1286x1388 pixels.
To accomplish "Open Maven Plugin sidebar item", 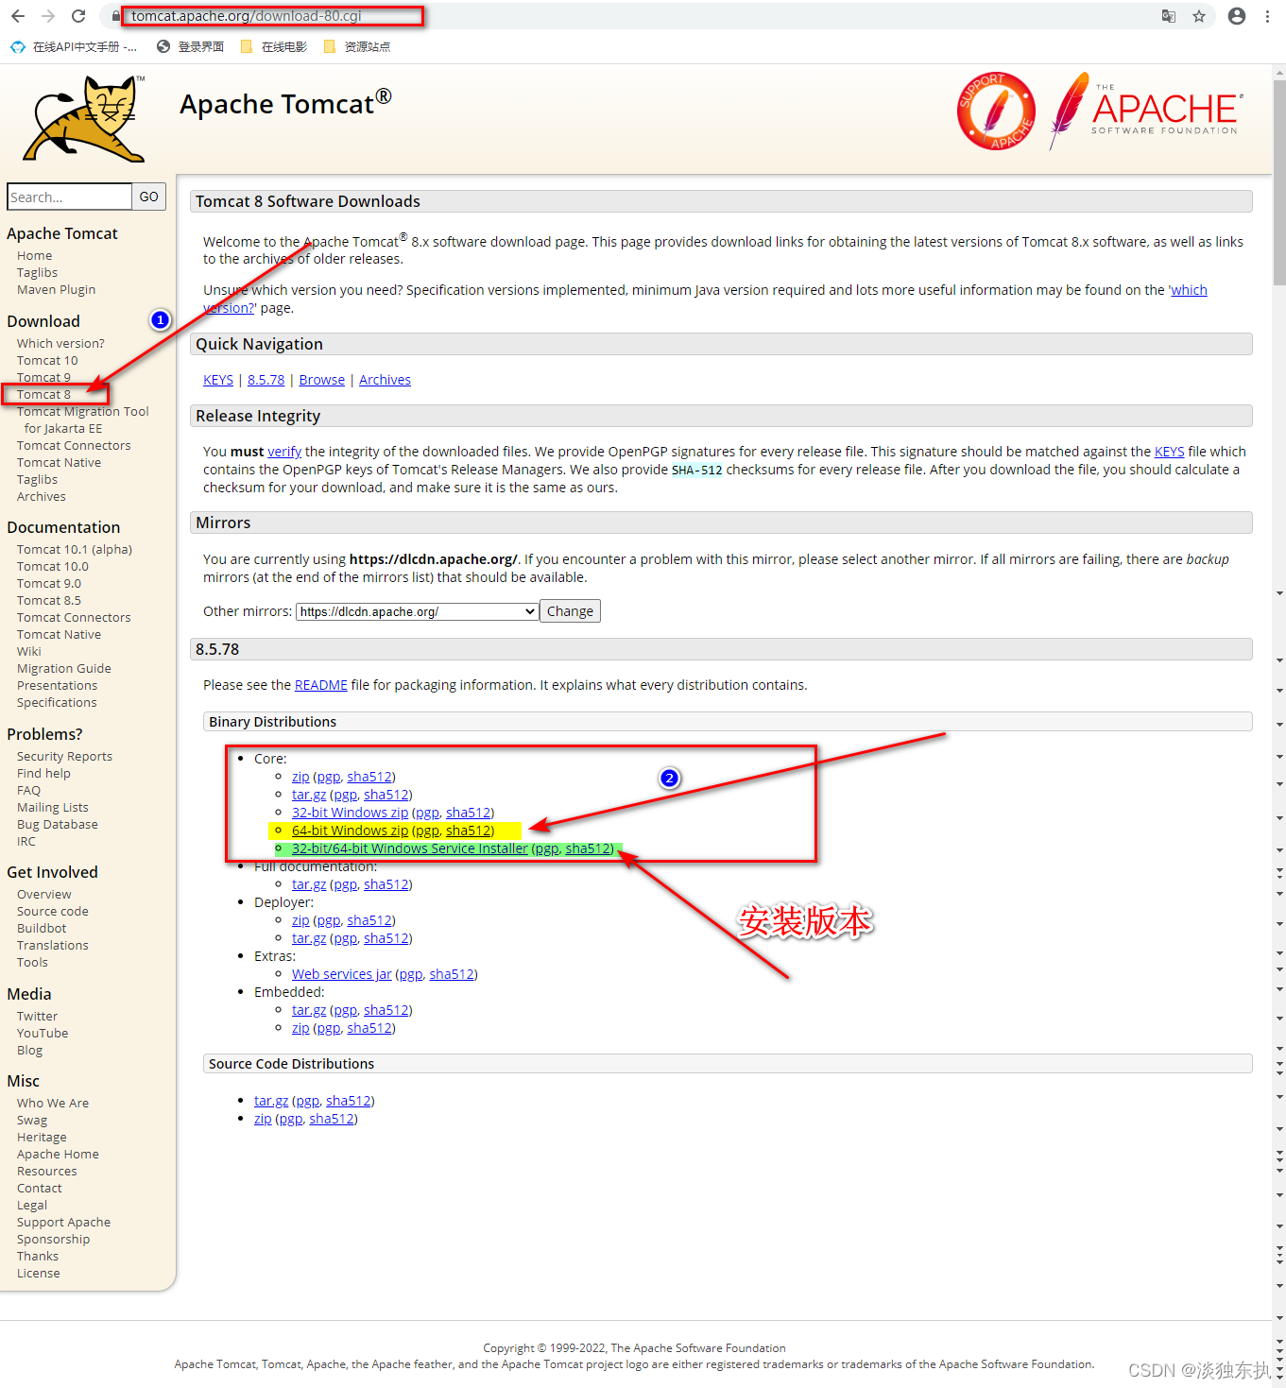I will click(56, 289).
